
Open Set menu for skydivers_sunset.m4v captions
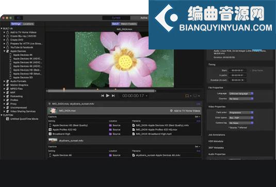coord(198,147)
